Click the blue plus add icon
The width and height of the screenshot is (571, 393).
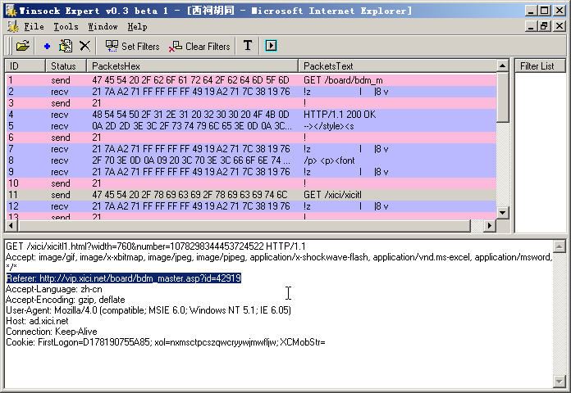(47, 46)
